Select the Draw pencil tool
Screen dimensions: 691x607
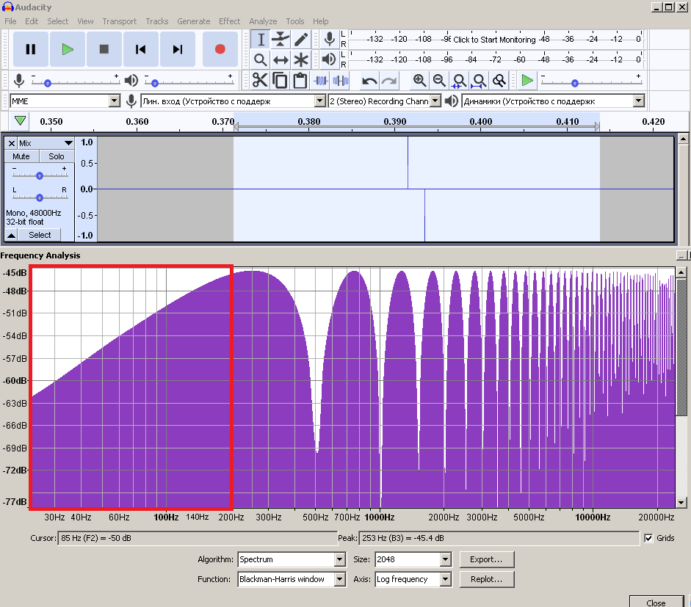click(x=301, y=40)
